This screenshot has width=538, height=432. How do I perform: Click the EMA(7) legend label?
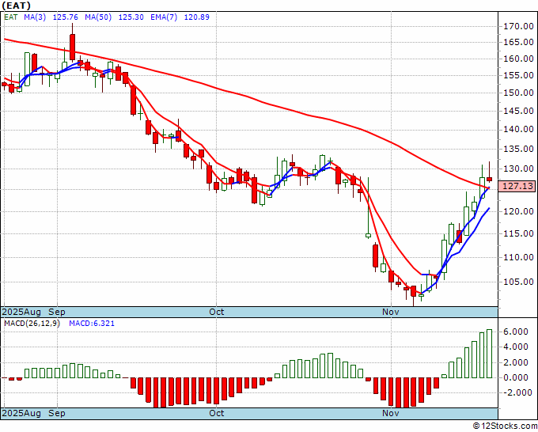[x=164, y=17]
